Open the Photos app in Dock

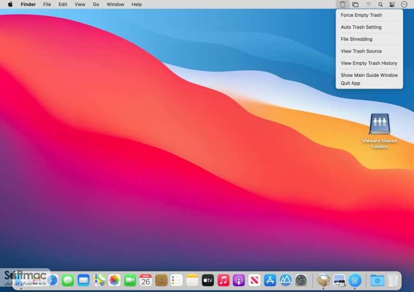coord(115,280)
